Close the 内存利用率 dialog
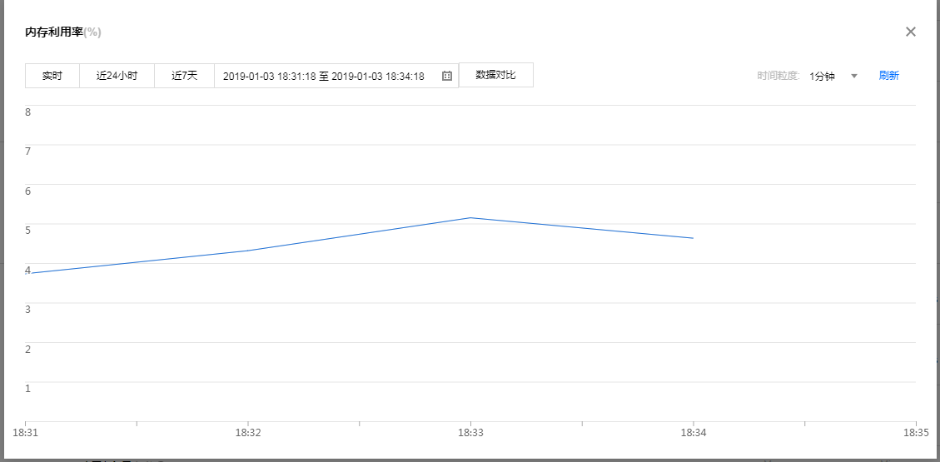The width and height of the screenshot is (940, 462). [910, 32]
